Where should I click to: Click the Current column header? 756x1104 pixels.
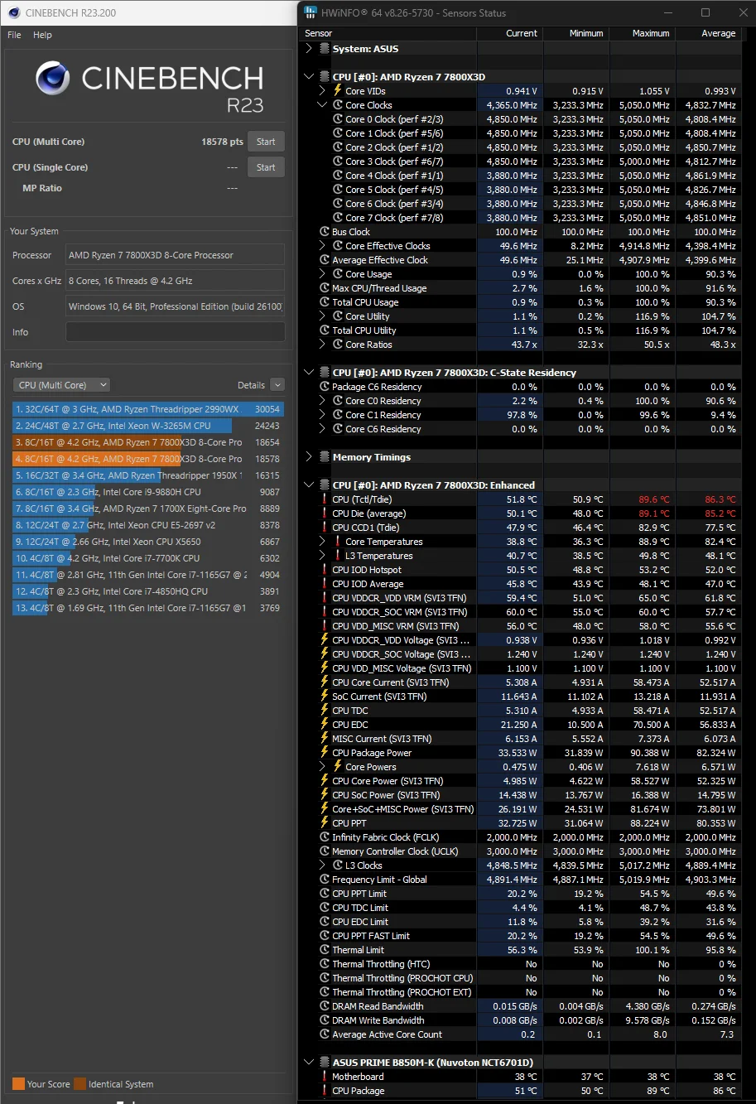point(509,33)
